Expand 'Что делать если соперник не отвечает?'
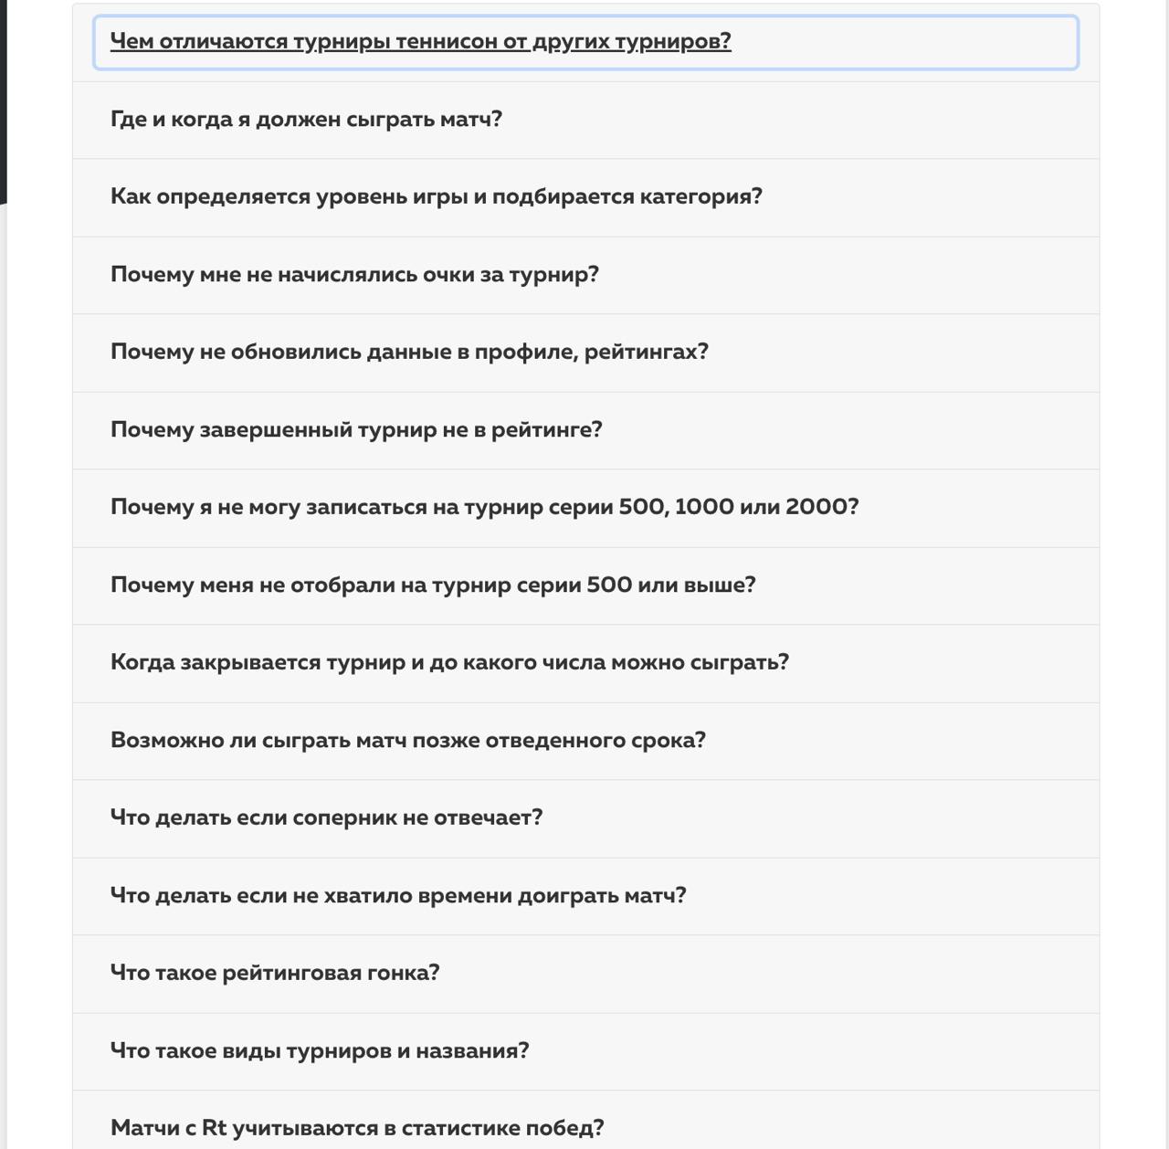 pos(585,818)
